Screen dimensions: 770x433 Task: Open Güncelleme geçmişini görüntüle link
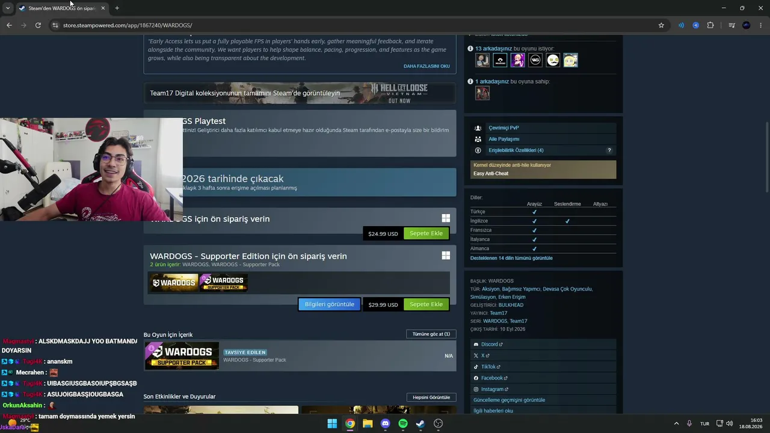pyautogui.click(x=509, y=400)
